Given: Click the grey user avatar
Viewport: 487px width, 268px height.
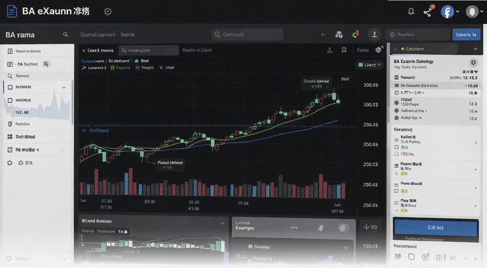Looking at the screenshot, I should [x=472, y=12].
